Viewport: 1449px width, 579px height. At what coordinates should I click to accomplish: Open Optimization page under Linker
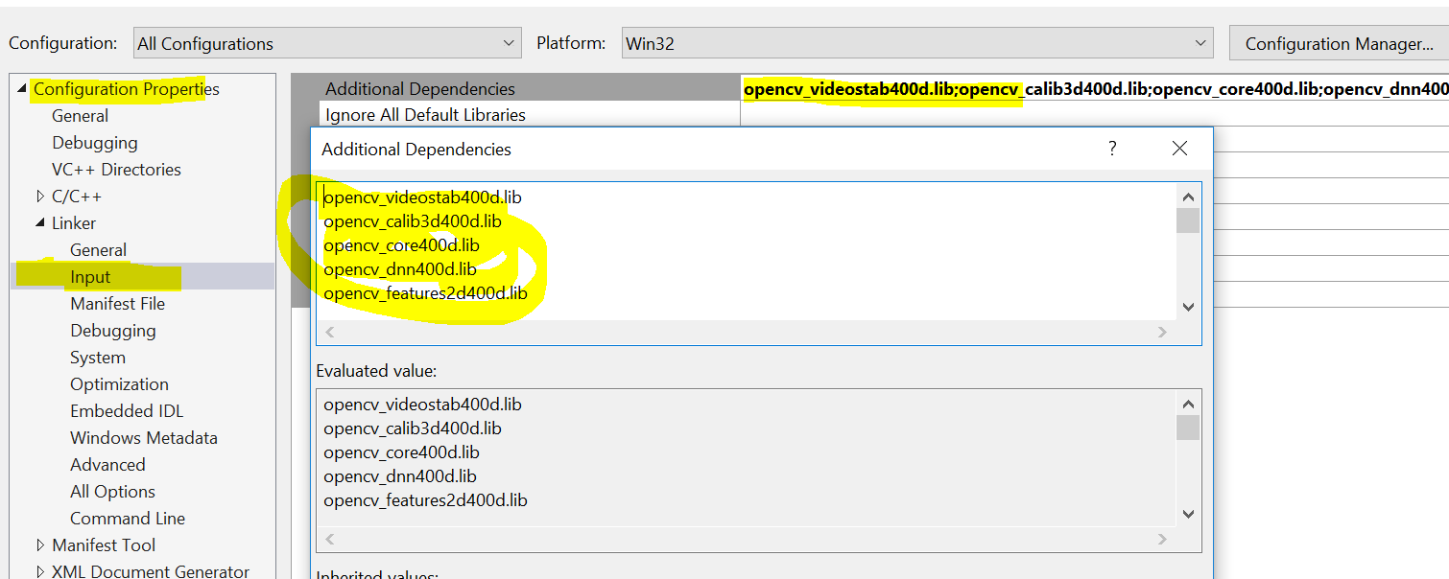(x=119, y=384)
